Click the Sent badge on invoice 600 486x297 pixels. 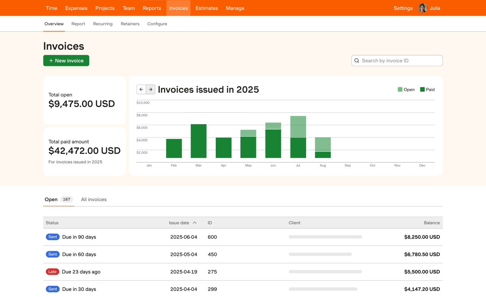pyautogui.click(x=52, y=237)
